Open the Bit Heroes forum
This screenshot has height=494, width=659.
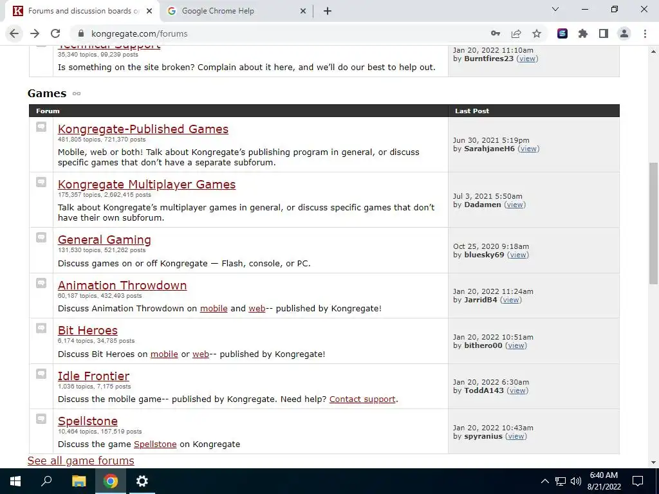tap(88, 331)
